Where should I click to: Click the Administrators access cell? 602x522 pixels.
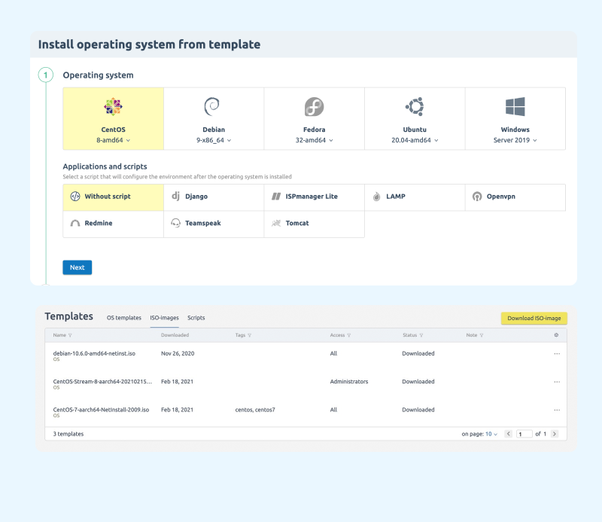pyautogui.click(x=349, y=381)
